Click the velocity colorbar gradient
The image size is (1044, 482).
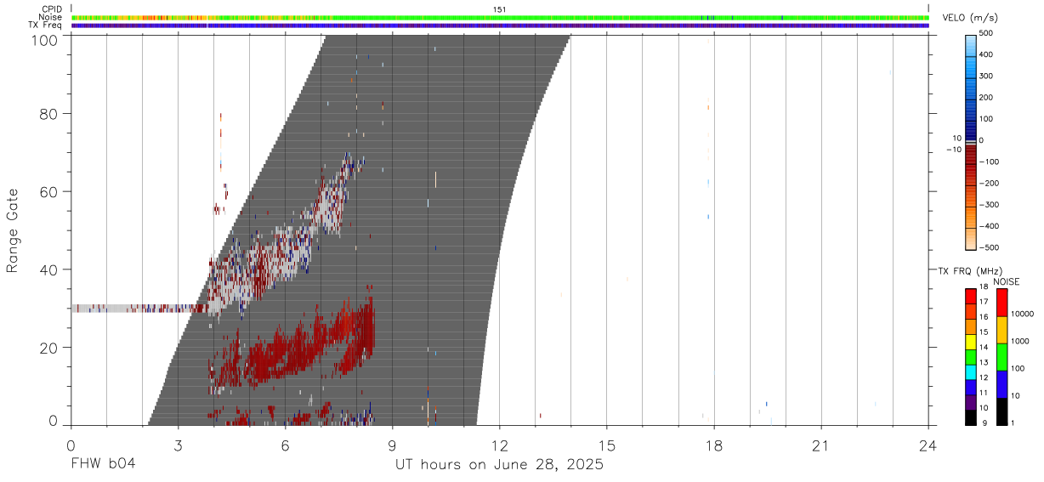972,142
